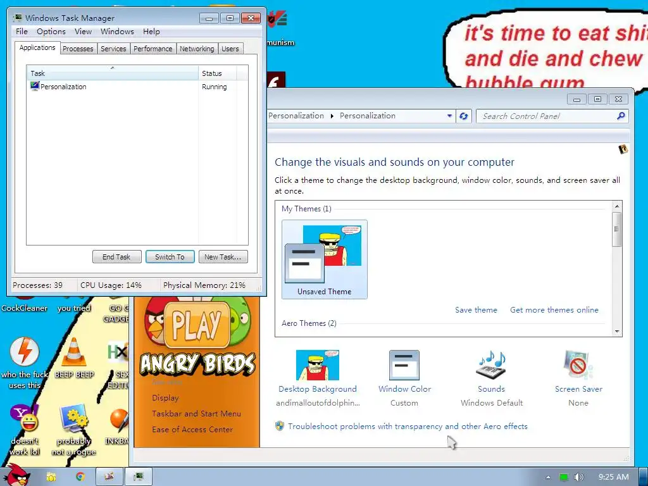Open the 'probably not a rogue' icon
The height and width of the screenshot is (486, 648).
click(73, 418)
